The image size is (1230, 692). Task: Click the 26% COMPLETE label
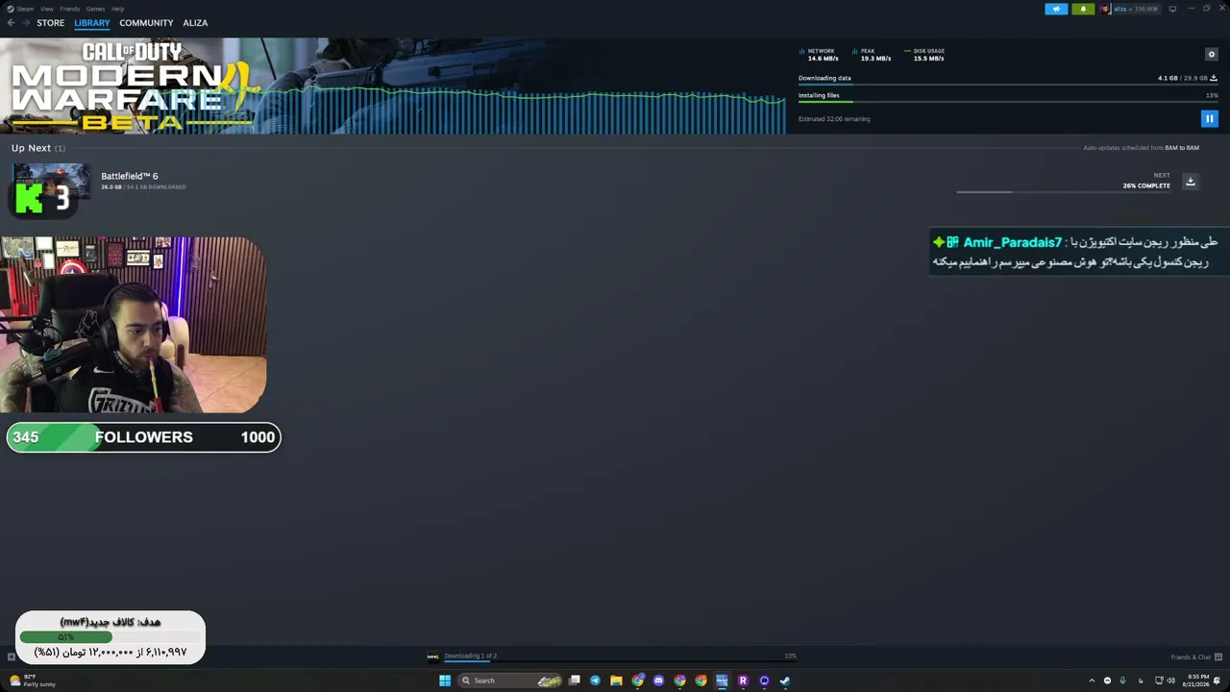1146,185
